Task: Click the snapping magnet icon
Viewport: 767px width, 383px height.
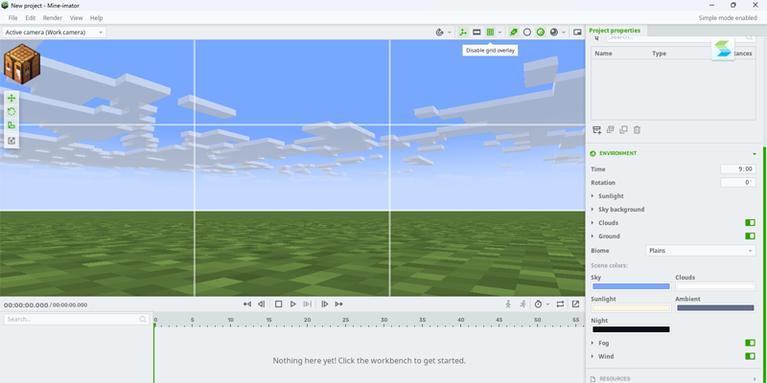Action: 439,33
